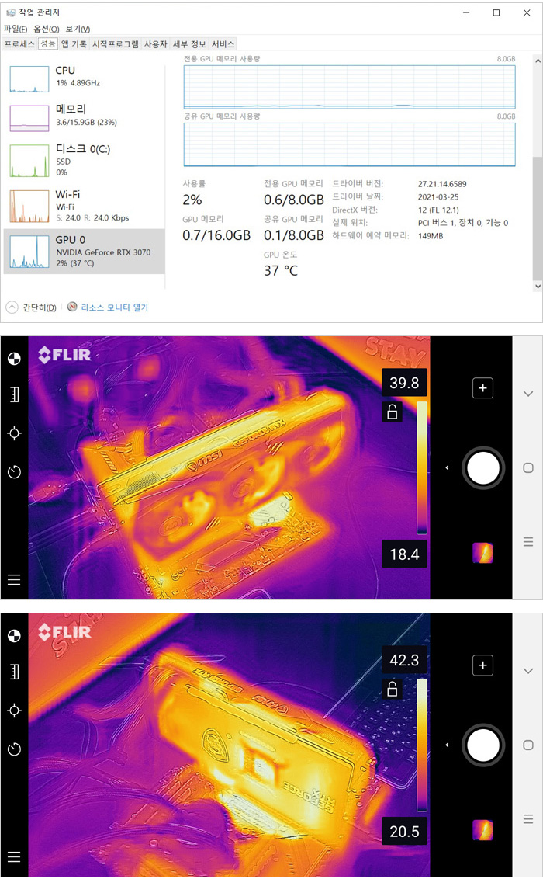Switch to the 서비스 tab

pos(223,43)
